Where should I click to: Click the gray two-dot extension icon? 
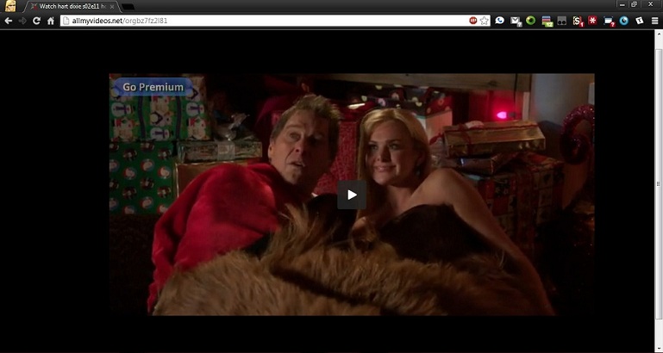(561, 21)
